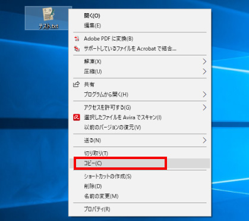Expand the arrow next to 送る(N)
Image resolution: width=249 pixels, height=221 pixels.
204,141
